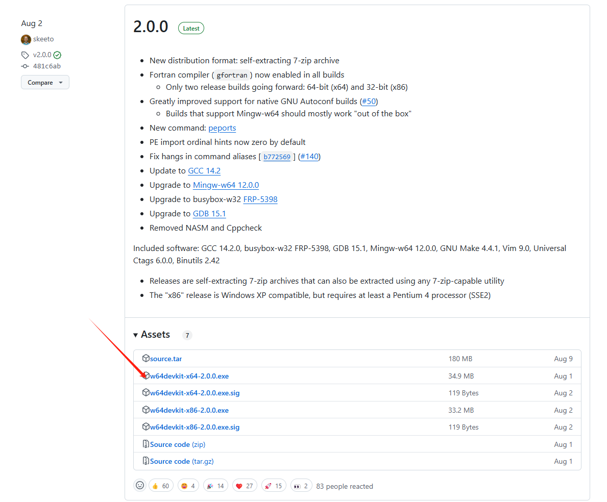The width and height of the screenshot is (607, 502).
Task: Click the gfortran code label
Action: click(x=232, y=75)
